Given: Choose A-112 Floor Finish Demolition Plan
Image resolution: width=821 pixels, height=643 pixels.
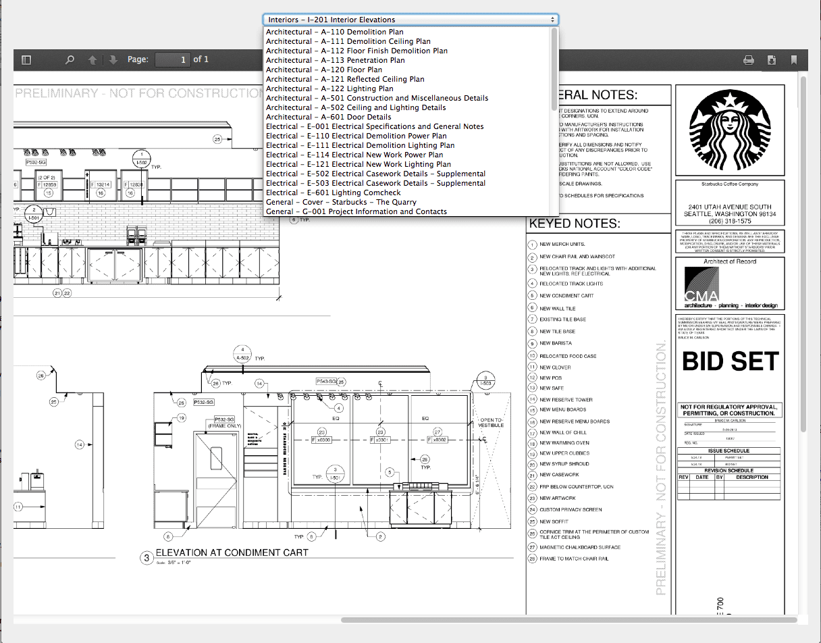Looking at the screenshot, I should (407, 51).
